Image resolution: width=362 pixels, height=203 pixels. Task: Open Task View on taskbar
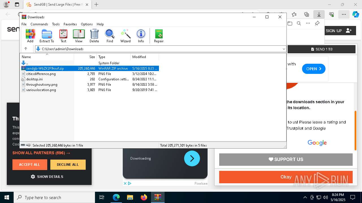coord(102,197)
